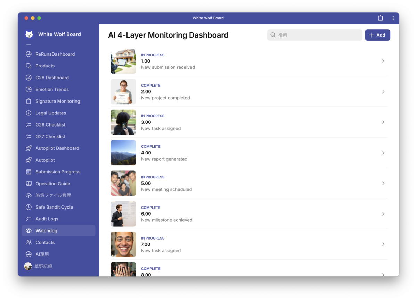
Task: Click the mountain landscape thumbnail for item 4.00
Action: tap(123, 153)
